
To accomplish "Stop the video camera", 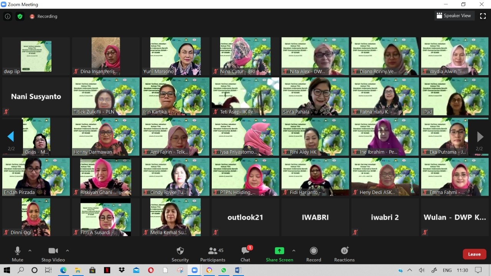I will 53,254.
